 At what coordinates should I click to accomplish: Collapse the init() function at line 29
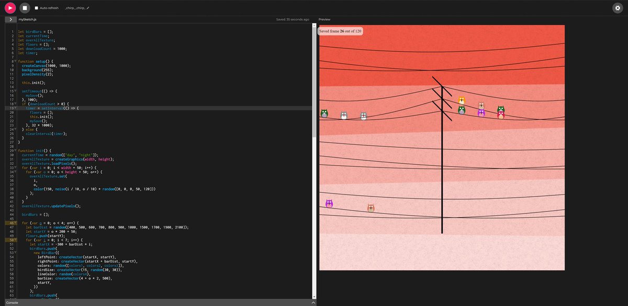click(16, 151)
